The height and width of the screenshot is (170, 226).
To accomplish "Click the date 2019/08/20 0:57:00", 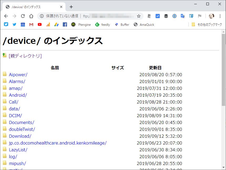I will (161, 75).
